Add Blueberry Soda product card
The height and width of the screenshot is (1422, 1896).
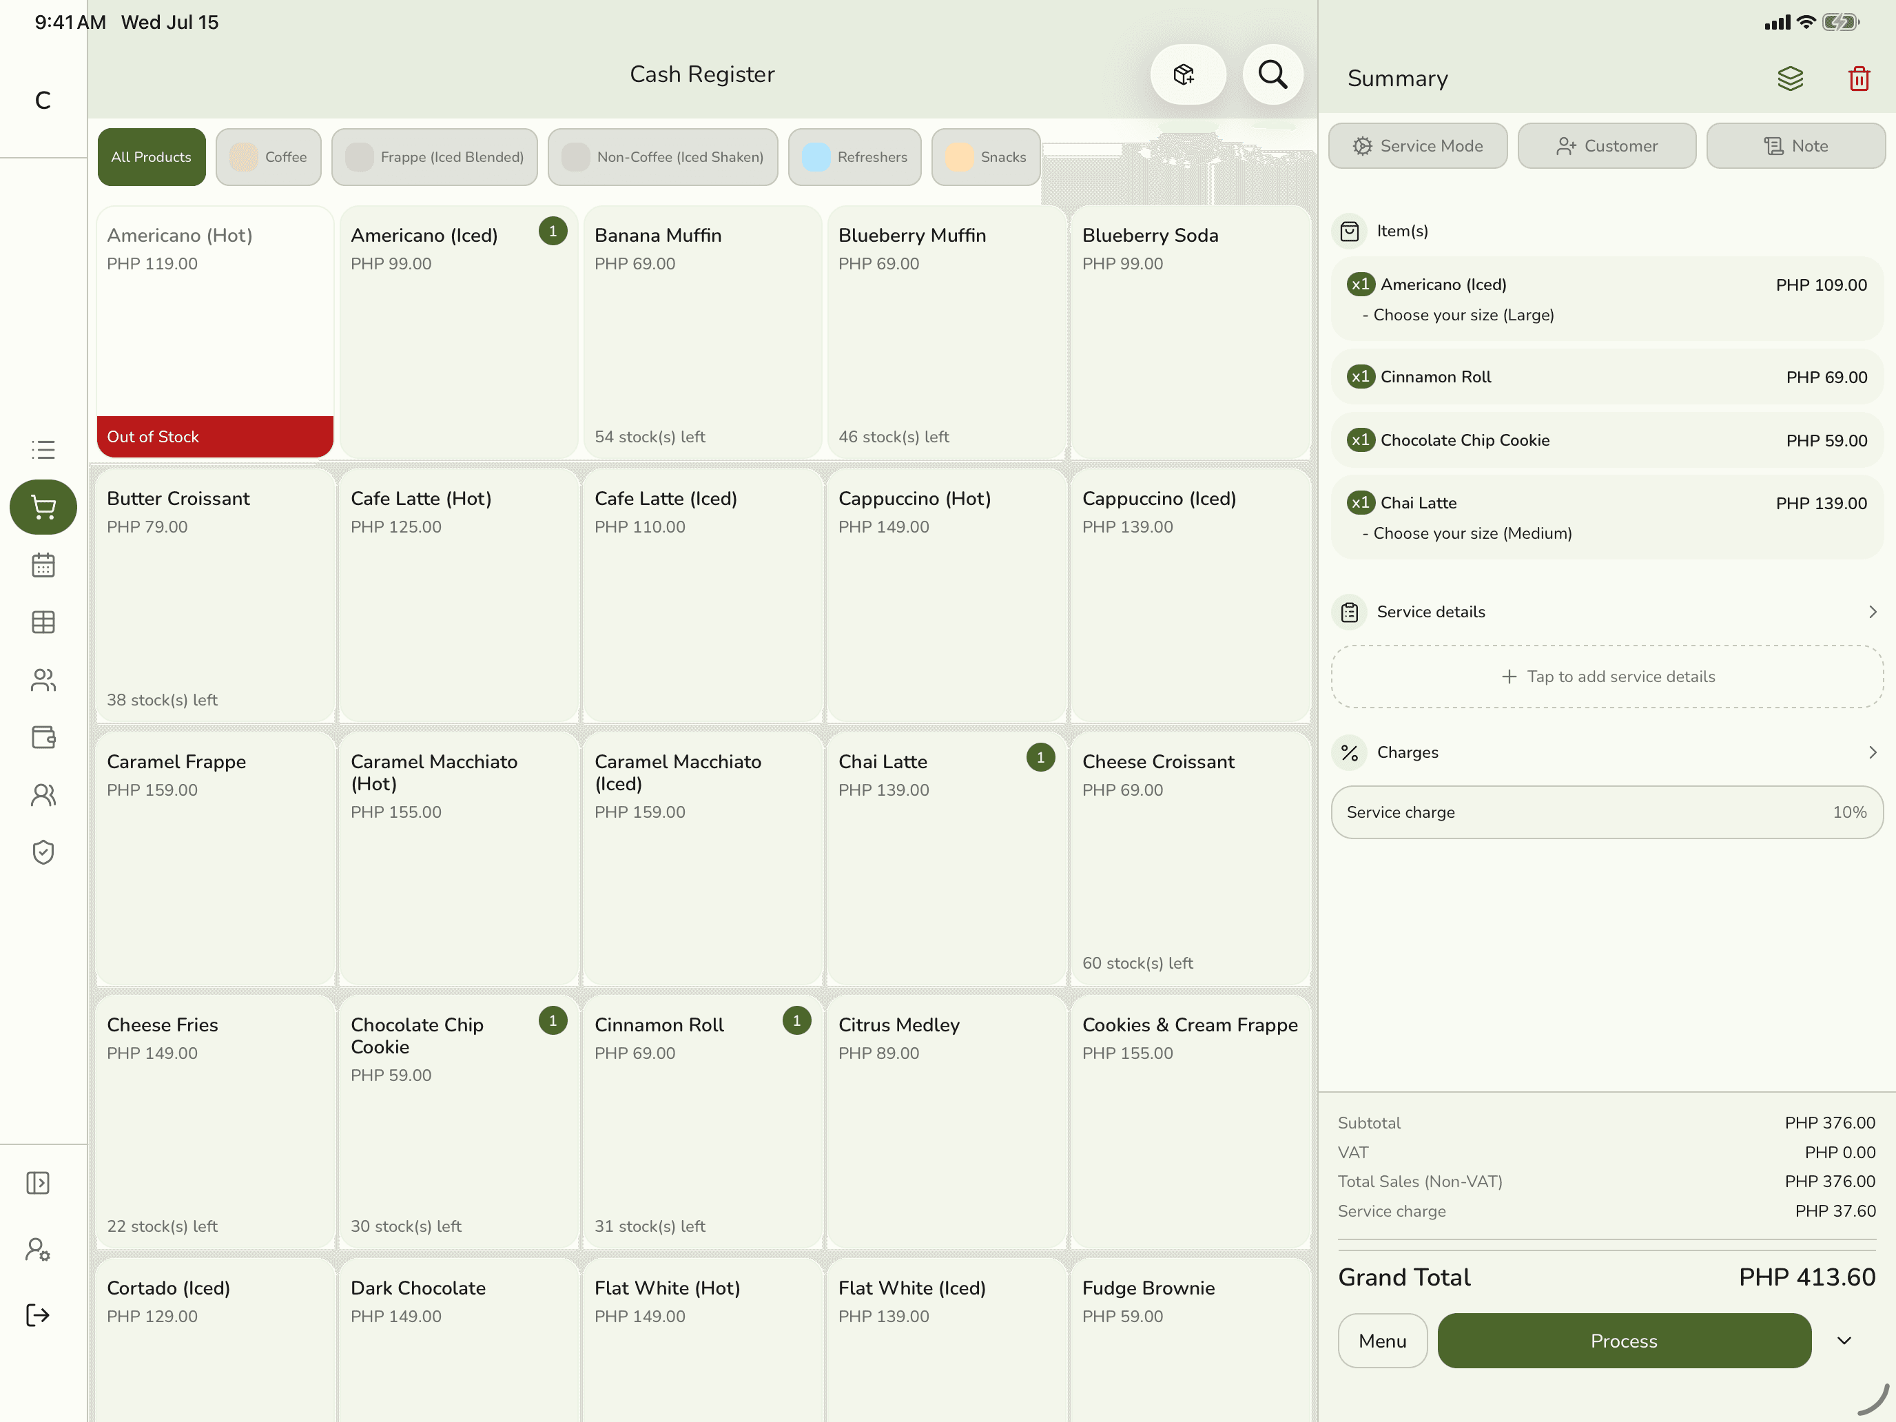(x=1191, y=331)
